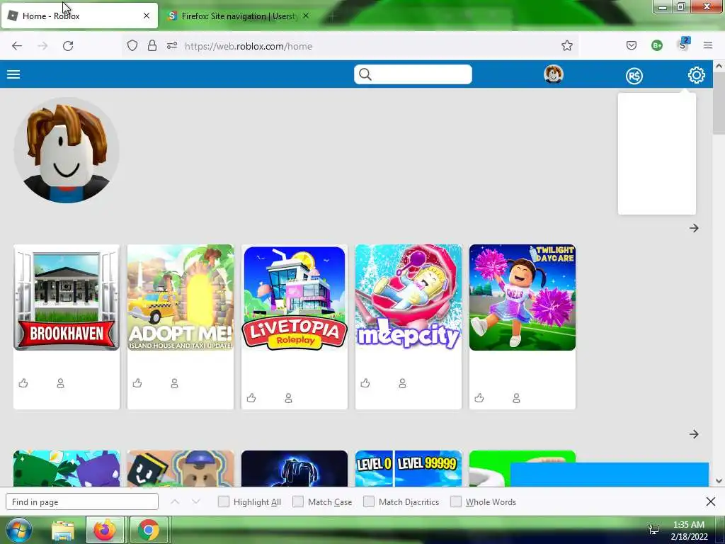
Task: Click the search magnifier icon in Roblox header
Action: pyautogui.click(x=365, y=74)
